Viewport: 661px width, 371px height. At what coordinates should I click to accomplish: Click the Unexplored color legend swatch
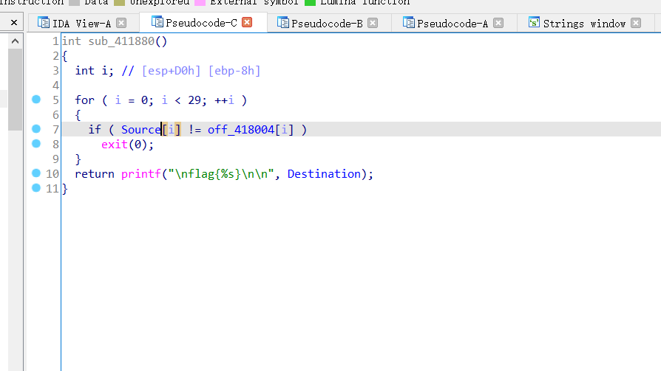tap(119, 2)
